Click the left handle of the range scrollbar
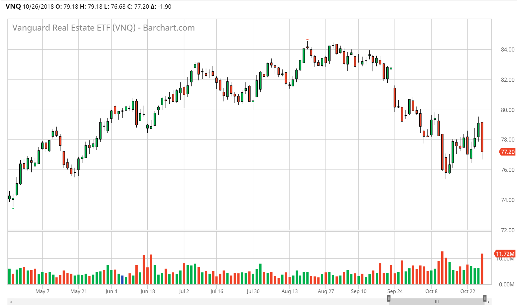521x306 pixels. point(389,298)
